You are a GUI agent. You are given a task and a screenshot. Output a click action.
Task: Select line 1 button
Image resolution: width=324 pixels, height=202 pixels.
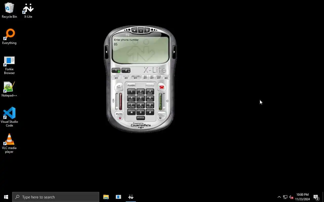coord(116,70)
